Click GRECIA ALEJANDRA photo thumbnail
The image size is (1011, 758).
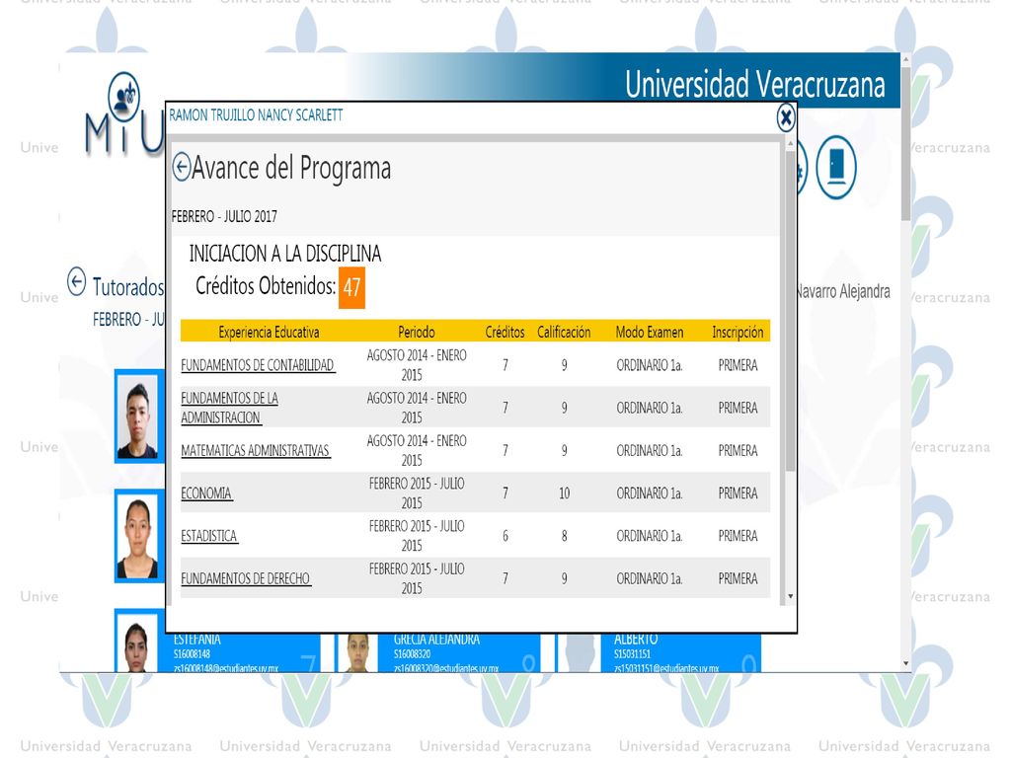357,653
